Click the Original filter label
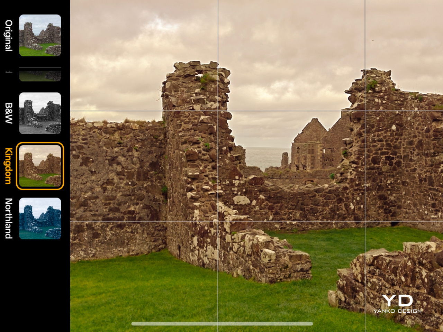Viewport: 443px width, 332px height. click(9, 35)
